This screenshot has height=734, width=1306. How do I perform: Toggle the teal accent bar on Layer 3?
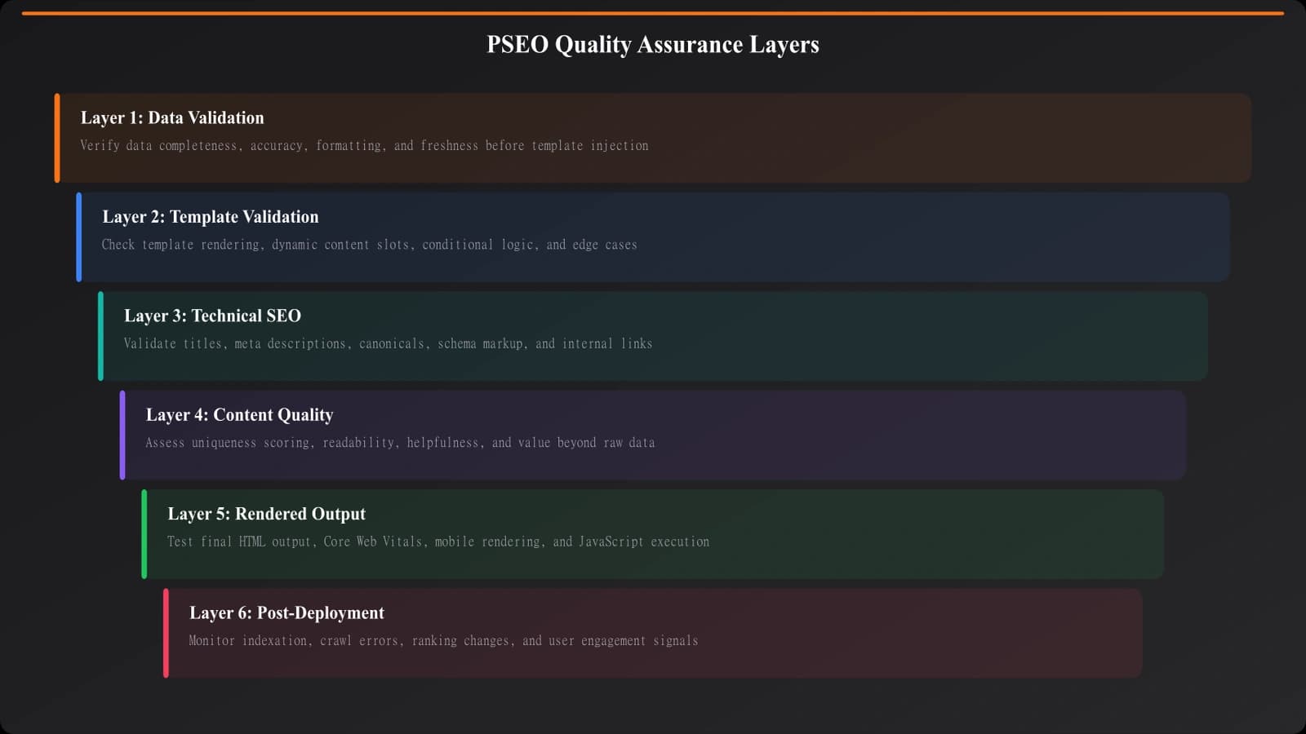point(100,335)
